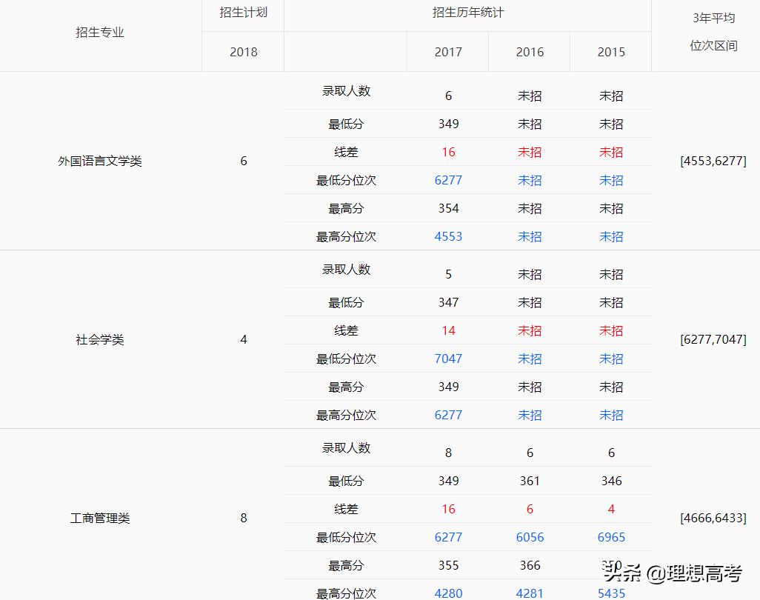This screenshot has height=600, width=760.
Task: Click the 4553 highest-score rank link
Action: pyautogui.click(x=448, y=236)
